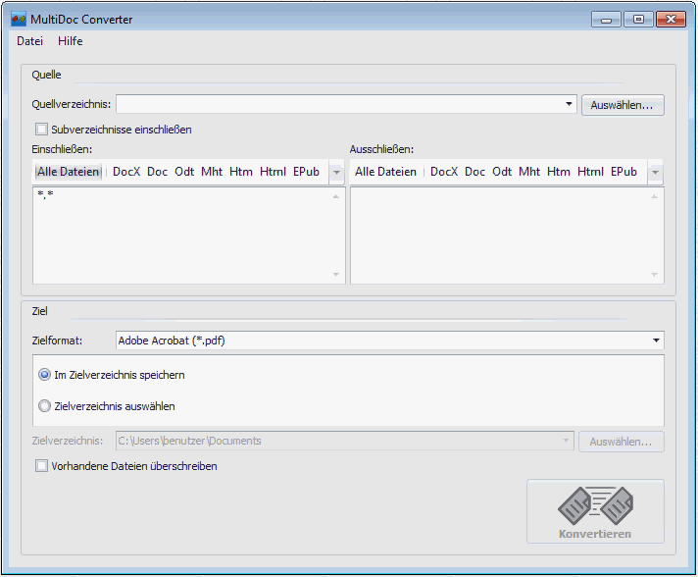Open the Hilfe menu

pyautogui.click(x=71, y=41)
